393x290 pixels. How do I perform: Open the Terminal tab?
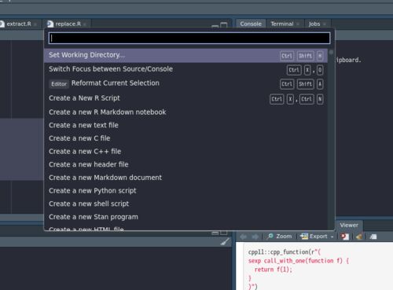[282, 24]
